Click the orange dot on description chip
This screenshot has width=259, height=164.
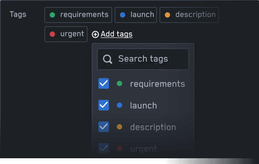coord(167,15)
